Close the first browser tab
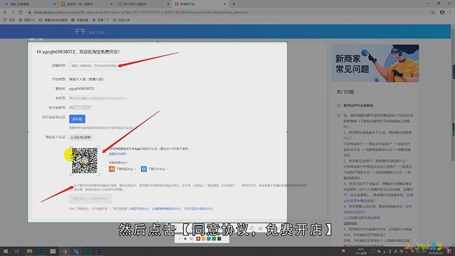The image size is (455, 256). click(x=55, y=4)
